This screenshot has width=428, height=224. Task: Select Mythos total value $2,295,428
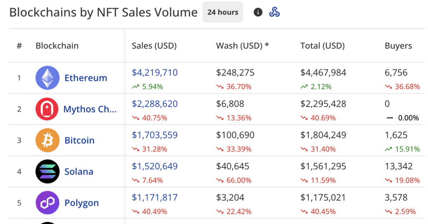[x=323, y=103]
